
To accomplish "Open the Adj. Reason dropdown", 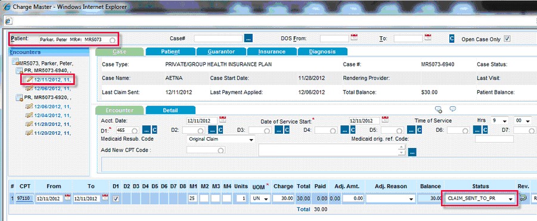I will point(391,198).
